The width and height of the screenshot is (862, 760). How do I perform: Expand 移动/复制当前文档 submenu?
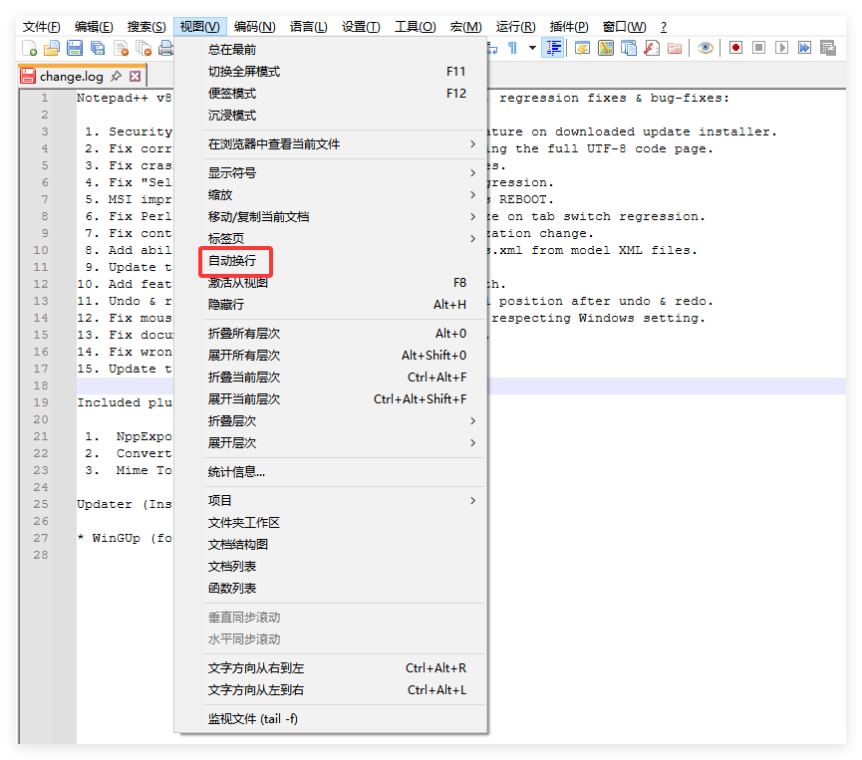click(331, 217)
